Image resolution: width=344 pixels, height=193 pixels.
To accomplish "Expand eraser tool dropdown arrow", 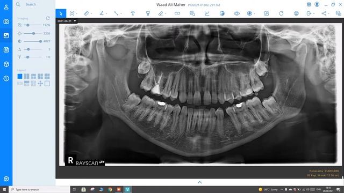I will click(166, 13).
